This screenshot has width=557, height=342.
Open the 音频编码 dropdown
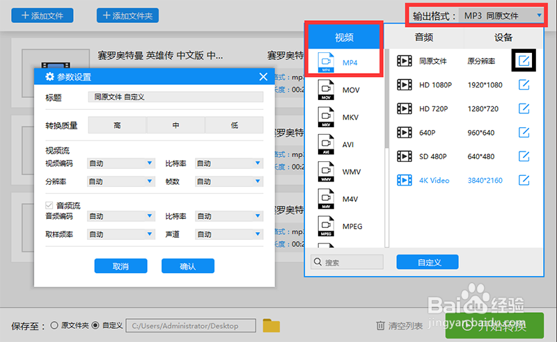coord(120,216)
